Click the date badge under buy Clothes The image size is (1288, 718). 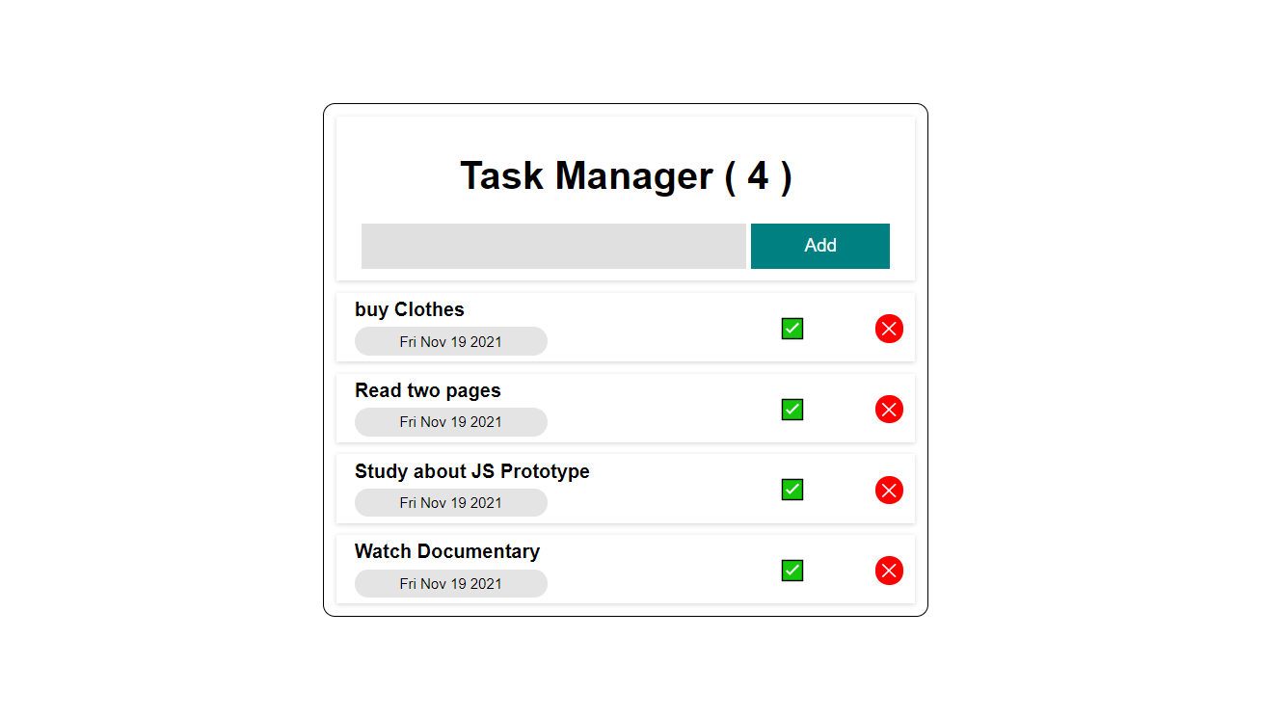pos(451,341)
